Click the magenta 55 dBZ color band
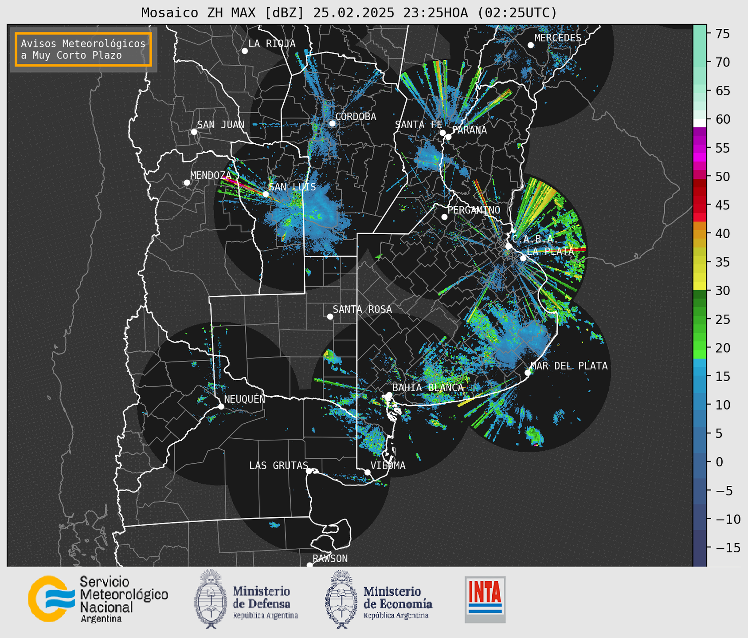Viewport: 748px width, 638px height. point(700,148)
